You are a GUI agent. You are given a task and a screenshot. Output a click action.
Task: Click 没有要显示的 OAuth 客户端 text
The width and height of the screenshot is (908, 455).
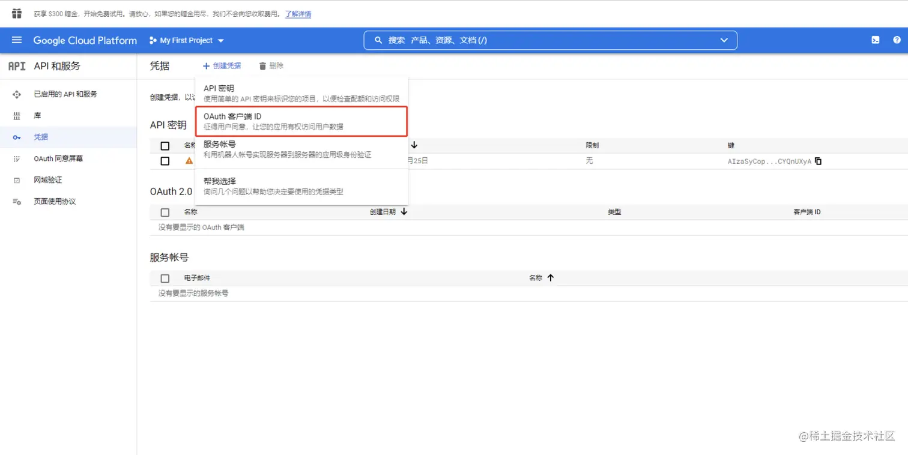pyautogui.click(x=201, y=227)
